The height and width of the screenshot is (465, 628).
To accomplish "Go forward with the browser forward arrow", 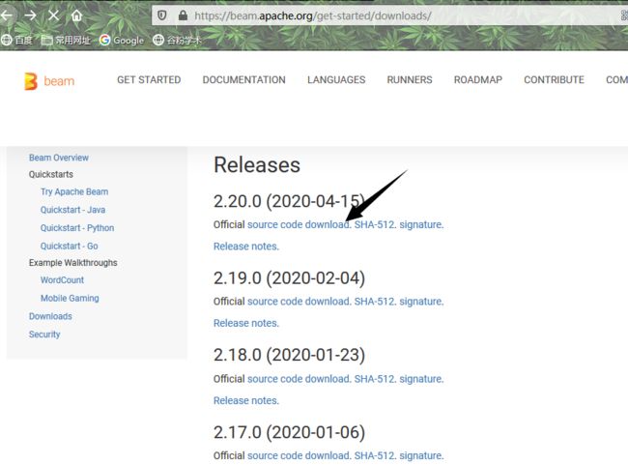I will (x=30, y=15).
